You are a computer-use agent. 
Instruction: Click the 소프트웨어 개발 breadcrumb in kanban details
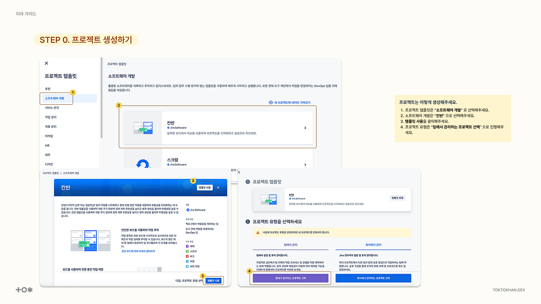click(x=71, y=173)
